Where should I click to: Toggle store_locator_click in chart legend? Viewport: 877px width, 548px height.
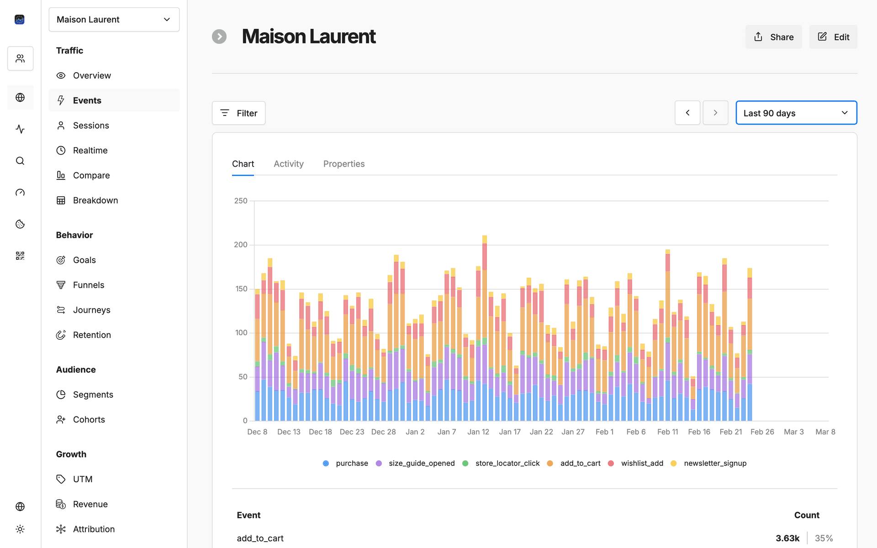(501, 463)
